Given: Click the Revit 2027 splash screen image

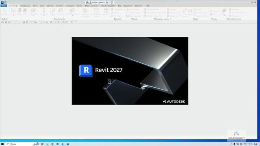Looking at the screenshot, I should [x=130, y=71].
